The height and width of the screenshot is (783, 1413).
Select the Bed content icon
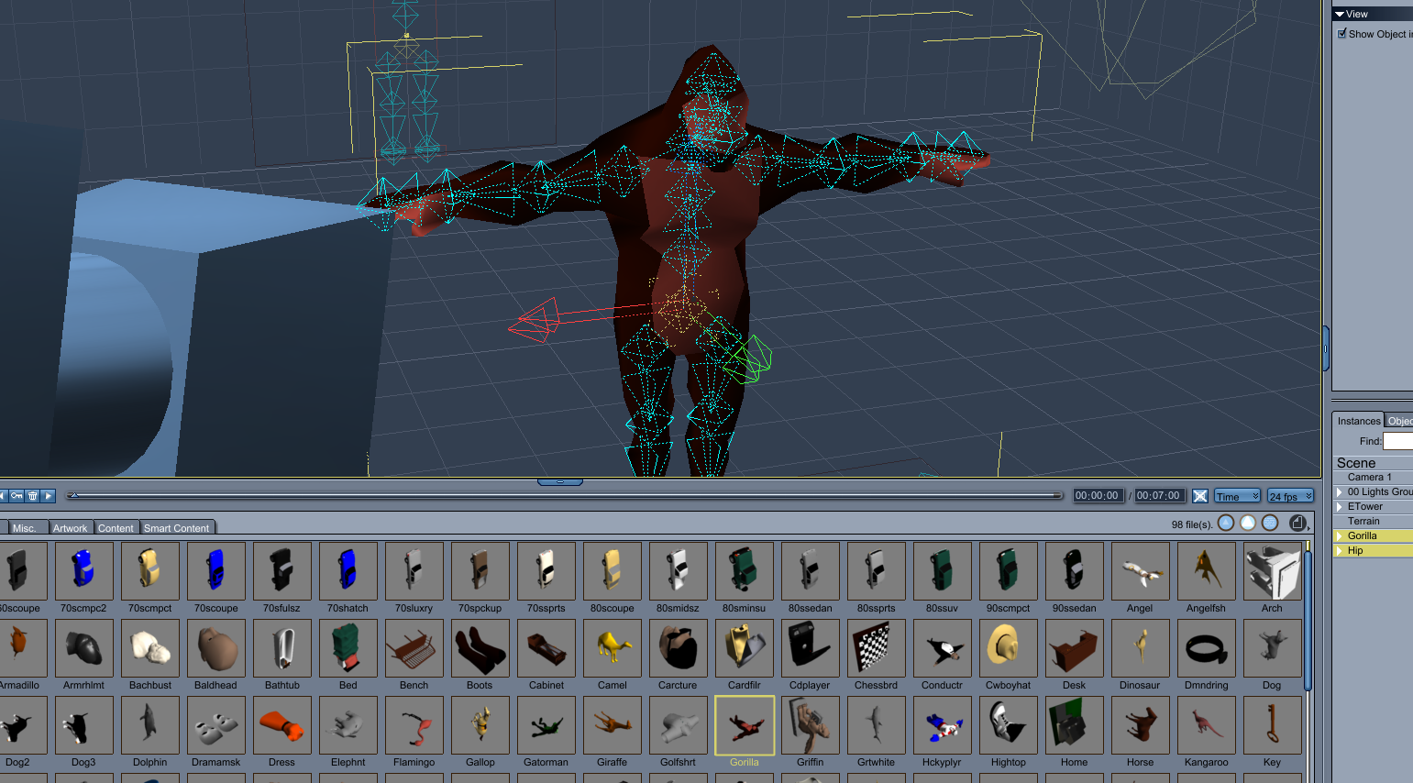348,648
